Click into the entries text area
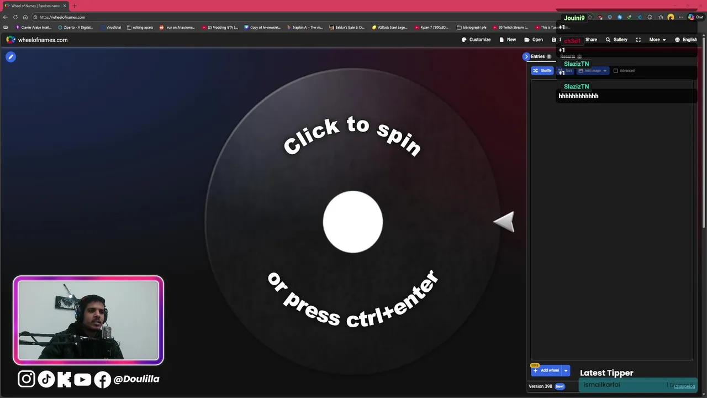 click(x=611, y=220)
